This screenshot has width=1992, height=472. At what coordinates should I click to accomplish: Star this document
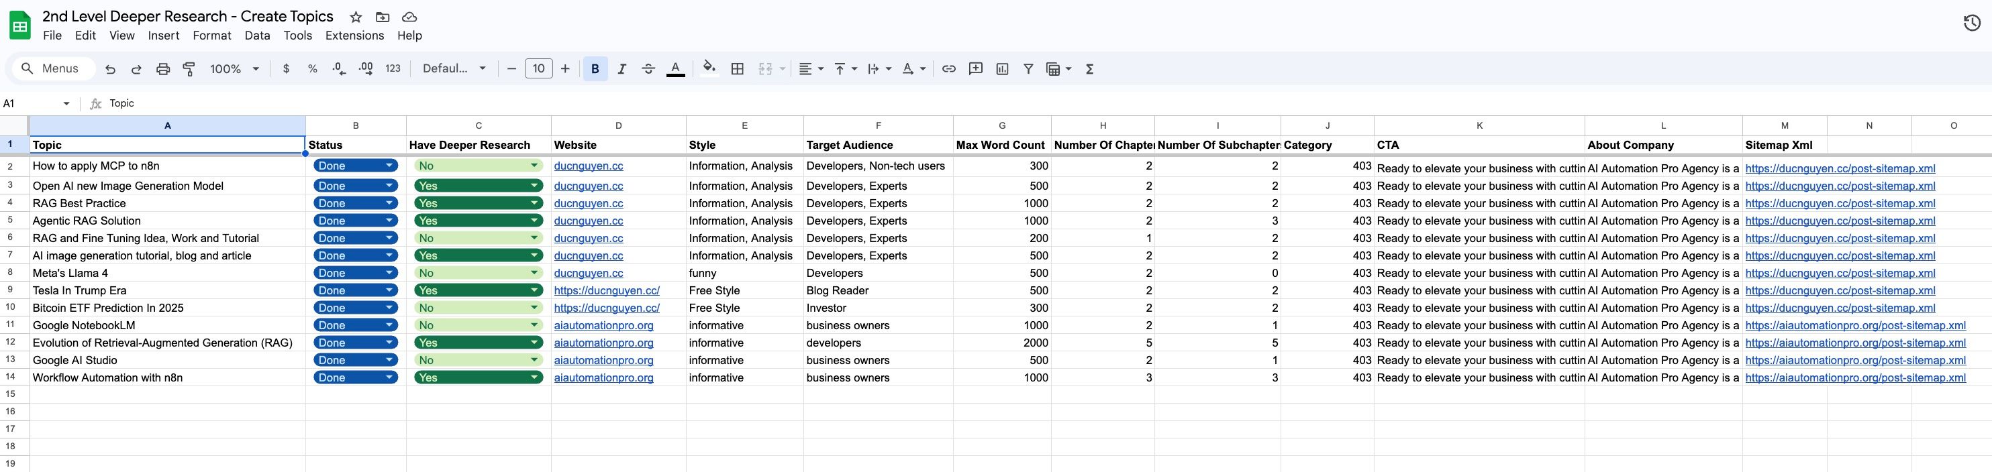pos(356,16)
